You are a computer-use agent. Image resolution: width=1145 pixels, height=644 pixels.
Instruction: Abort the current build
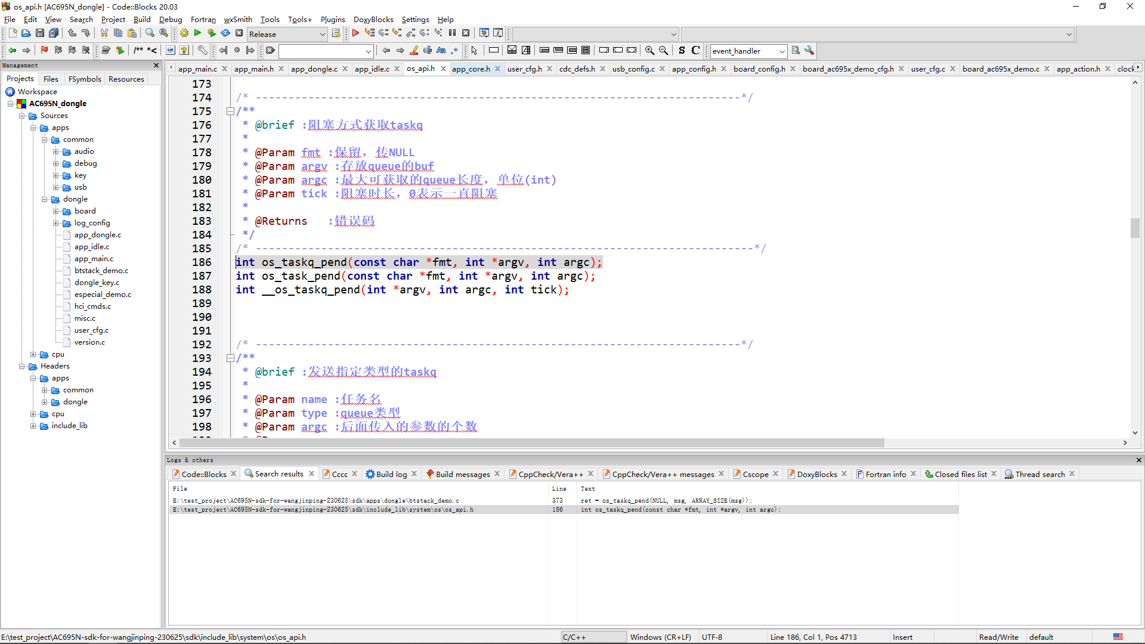pyautogui.click(x=239, y=33)
